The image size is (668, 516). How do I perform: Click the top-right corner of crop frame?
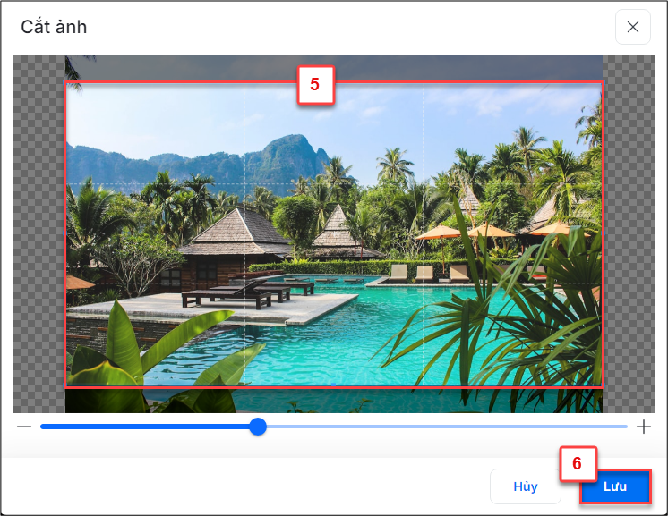(603, 82)
